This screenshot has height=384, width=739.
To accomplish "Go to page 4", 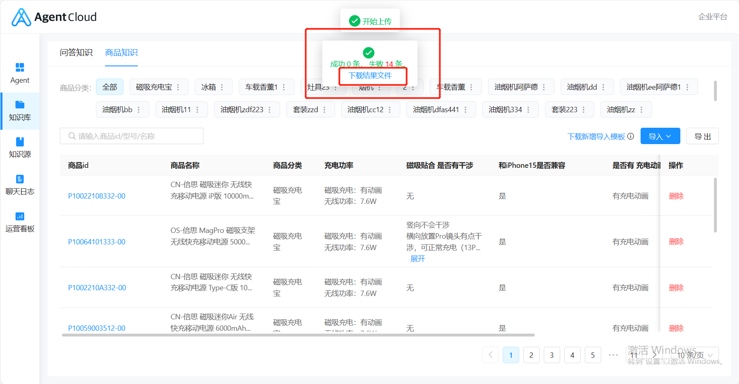I will [572, 355].
